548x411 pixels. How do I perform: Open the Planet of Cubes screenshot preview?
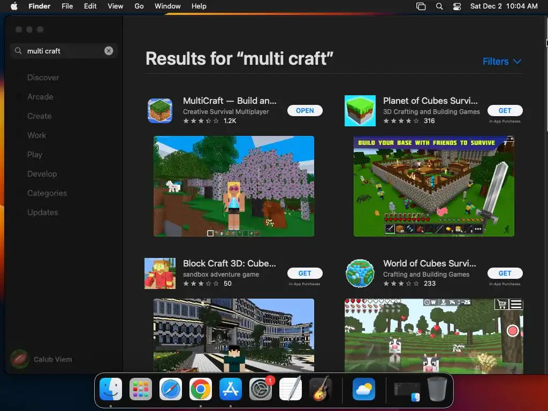(x=433, y=186)
